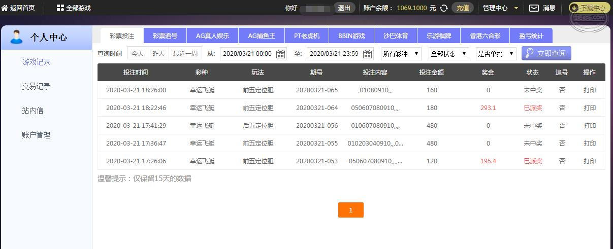613x249 pixels.
Task: Open the 乐游棋牌 tab
Action: click(x=439, y=36)
